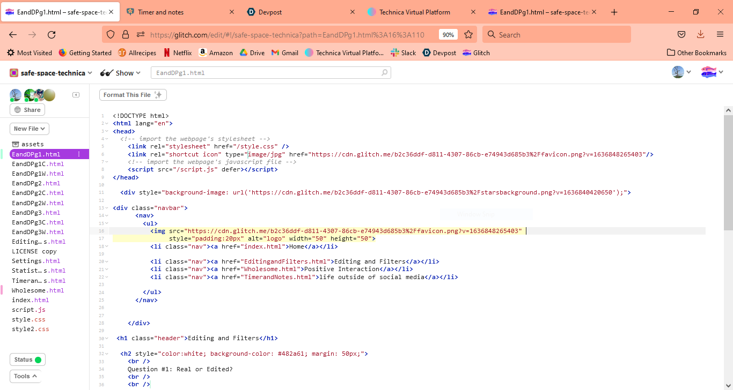The height and width of the screenshot is (390, 733).
Task: Open the site security lock icon
Action: point(126,34)
